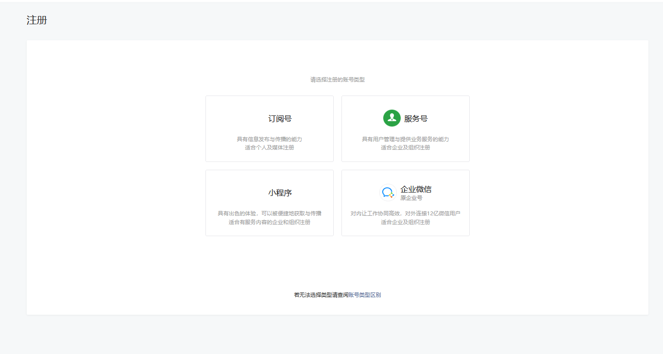Select the 订阅号 account type title
The image size is (663, 354).
(x=280, y=119)
